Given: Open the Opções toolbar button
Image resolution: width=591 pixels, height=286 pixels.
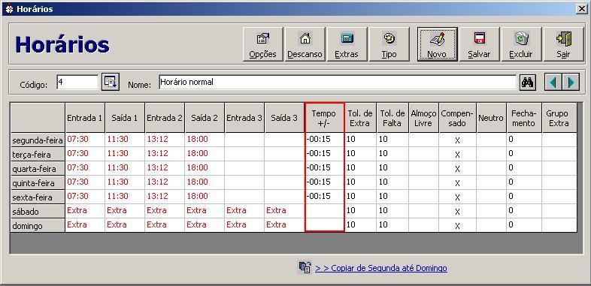Looking at the screenshot, I should pos(262,44).
